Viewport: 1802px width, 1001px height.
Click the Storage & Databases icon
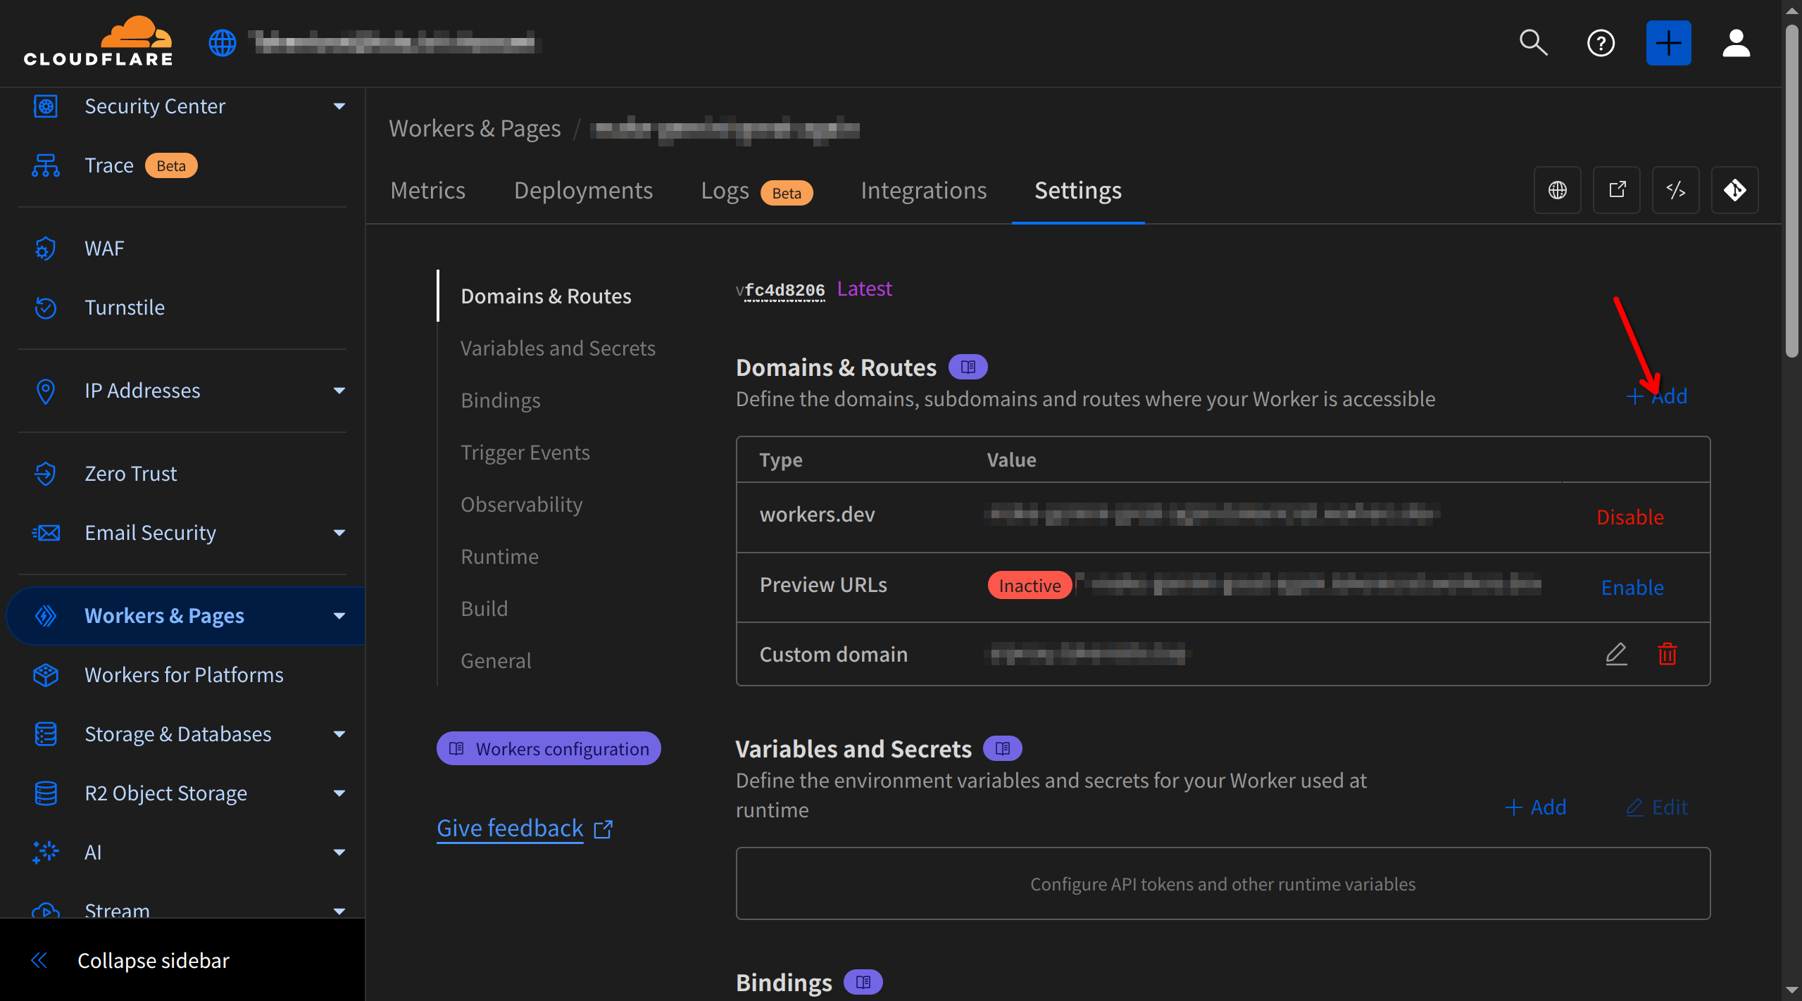(46, 734)
